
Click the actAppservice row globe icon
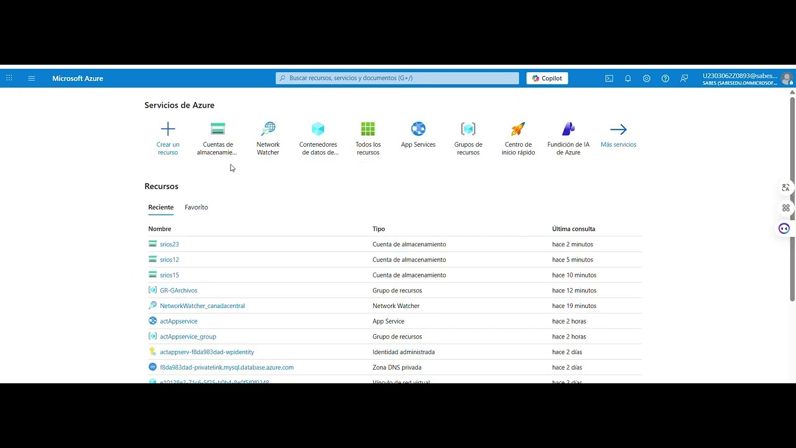(152, 321)
